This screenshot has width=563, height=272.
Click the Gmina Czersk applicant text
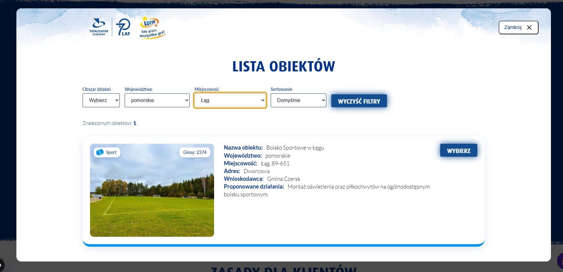coord(284,179)
